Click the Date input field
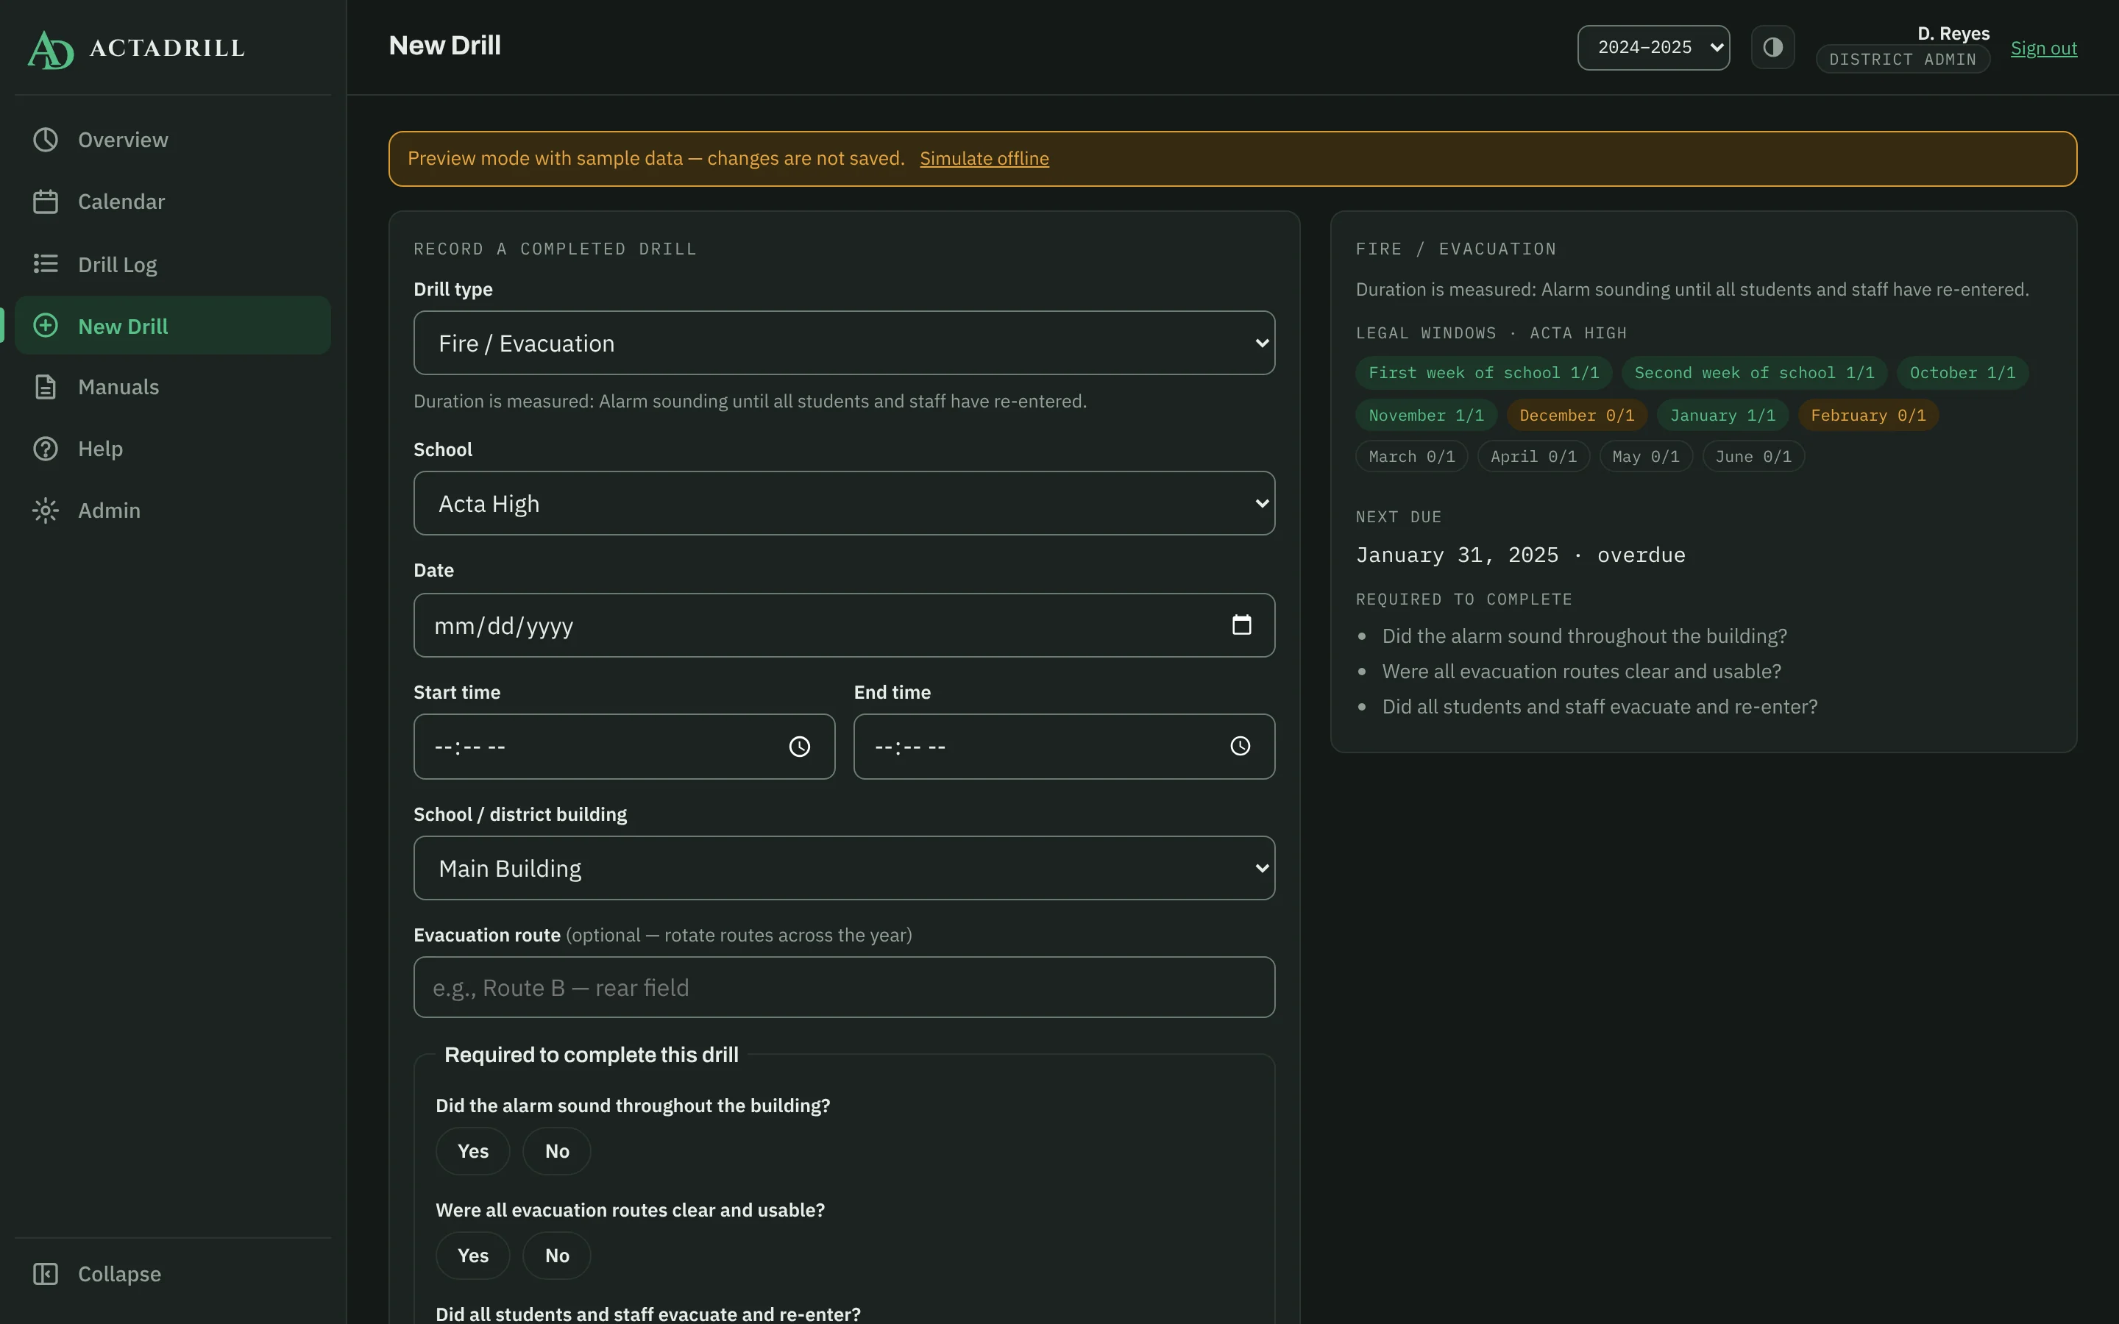Image resolution: width=2119 pixels, height=1324 pixels. pos(844,625)
